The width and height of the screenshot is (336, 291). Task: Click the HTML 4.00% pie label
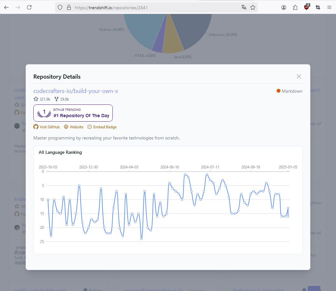point(145,56)
